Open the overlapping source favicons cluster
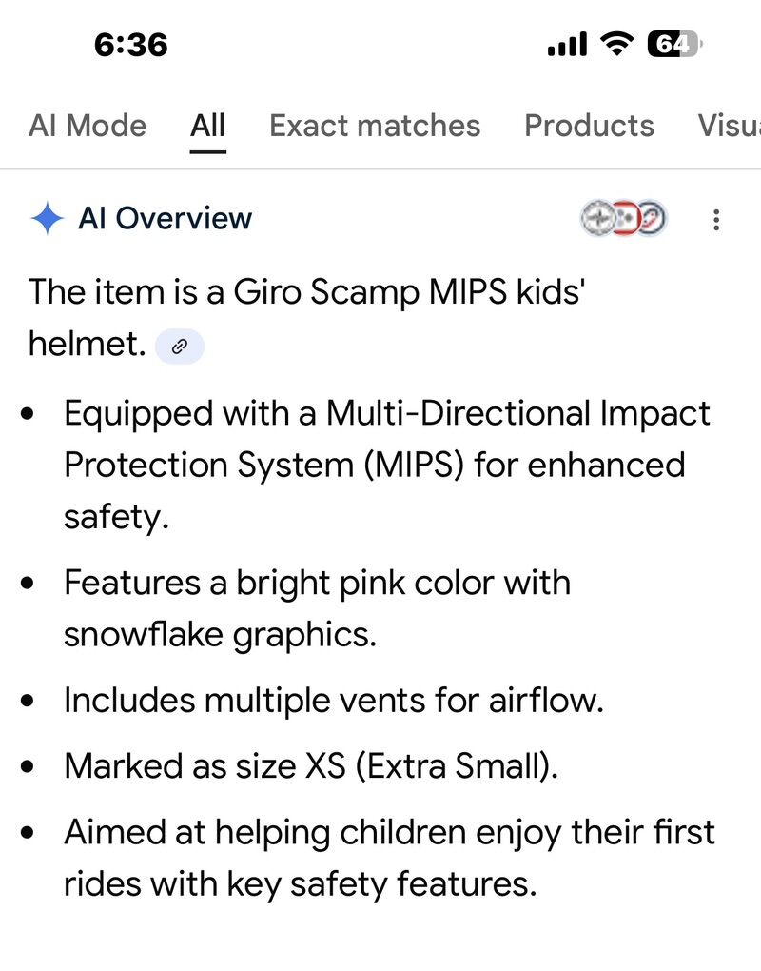Screen dimensions: 761x971 pyautogui.click(x=624, y=219)
